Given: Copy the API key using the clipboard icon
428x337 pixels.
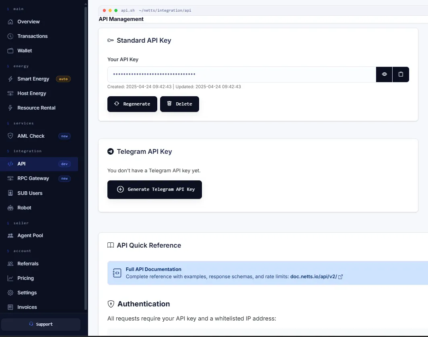Looking at the screenshot, I should point(401,74).
